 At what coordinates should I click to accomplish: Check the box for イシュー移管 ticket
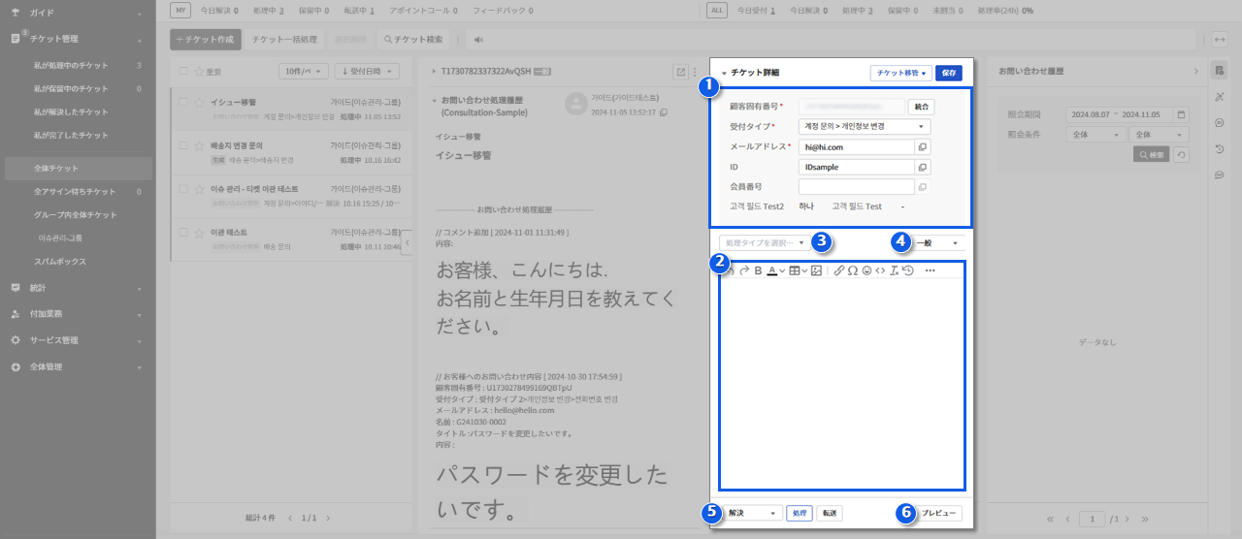[183, 103]
